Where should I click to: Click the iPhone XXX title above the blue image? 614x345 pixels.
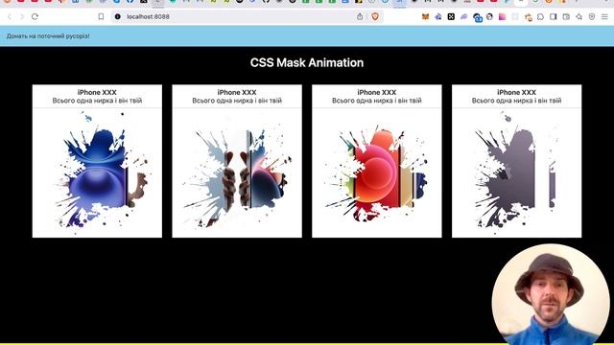coord(97,92)
